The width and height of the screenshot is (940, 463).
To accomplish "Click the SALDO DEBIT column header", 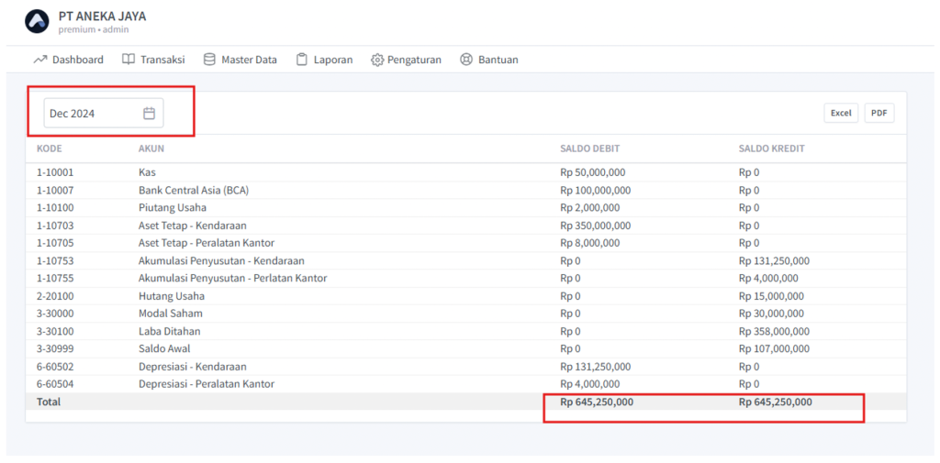I will [591, 149].
